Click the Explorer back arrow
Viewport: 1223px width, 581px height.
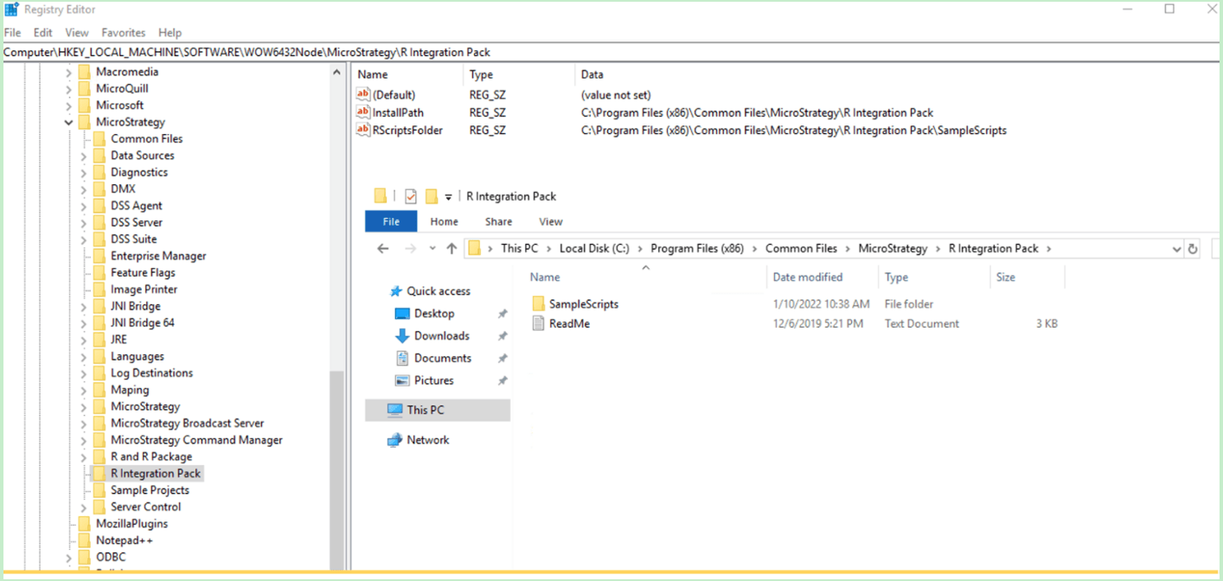click(x=383, y=249)
